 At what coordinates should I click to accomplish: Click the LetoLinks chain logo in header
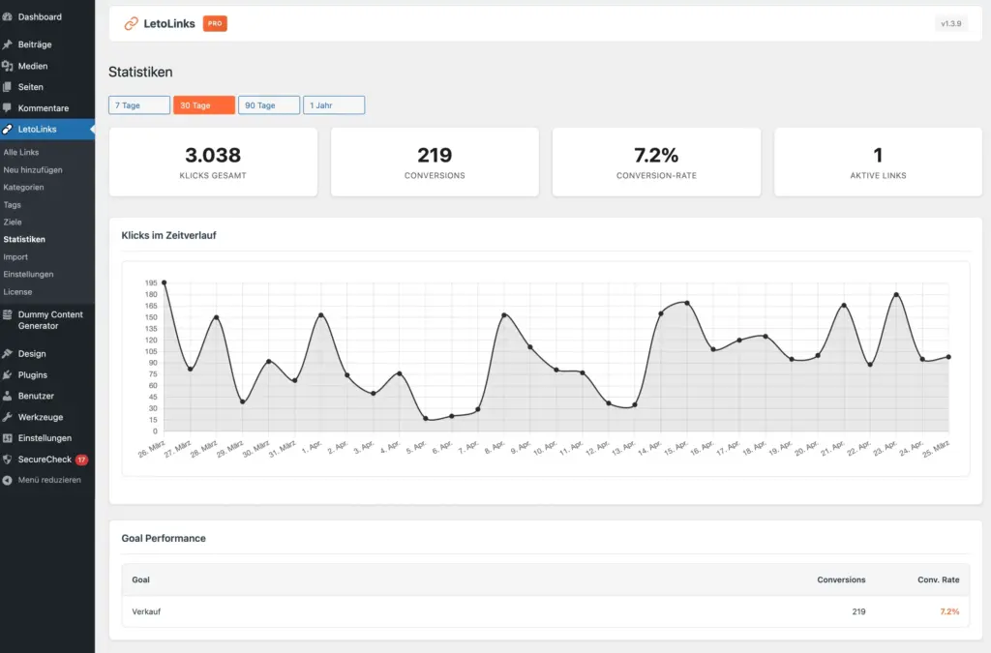point(131,23)
